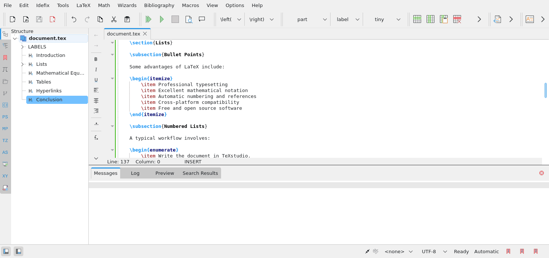Add a table column icon
The width and height of the screenshot is (549, 258).
click(430, 19)
